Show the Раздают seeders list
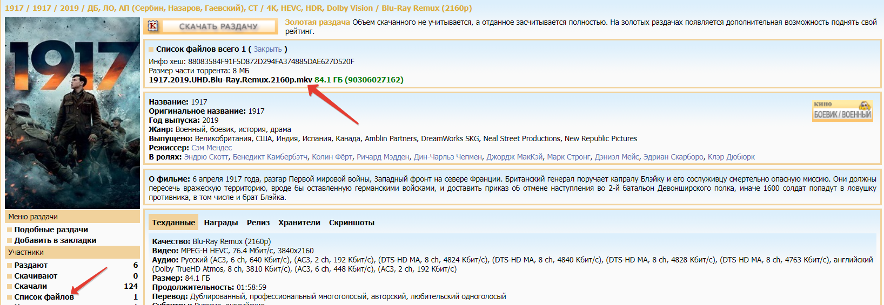This screenshot has width=884, height=305. (x=31, y=265)
